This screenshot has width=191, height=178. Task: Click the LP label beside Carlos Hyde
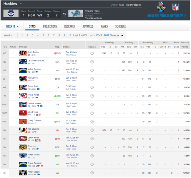click(x=36, y=140)
